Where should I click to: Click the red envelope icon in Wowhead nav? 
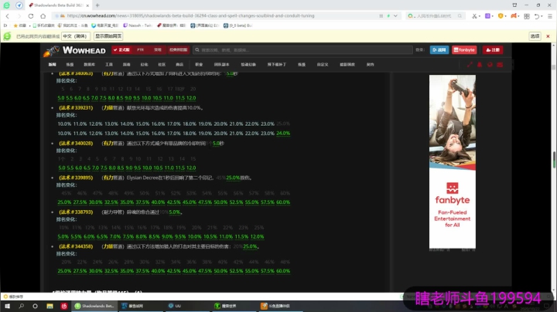click(x=500, y=65)
